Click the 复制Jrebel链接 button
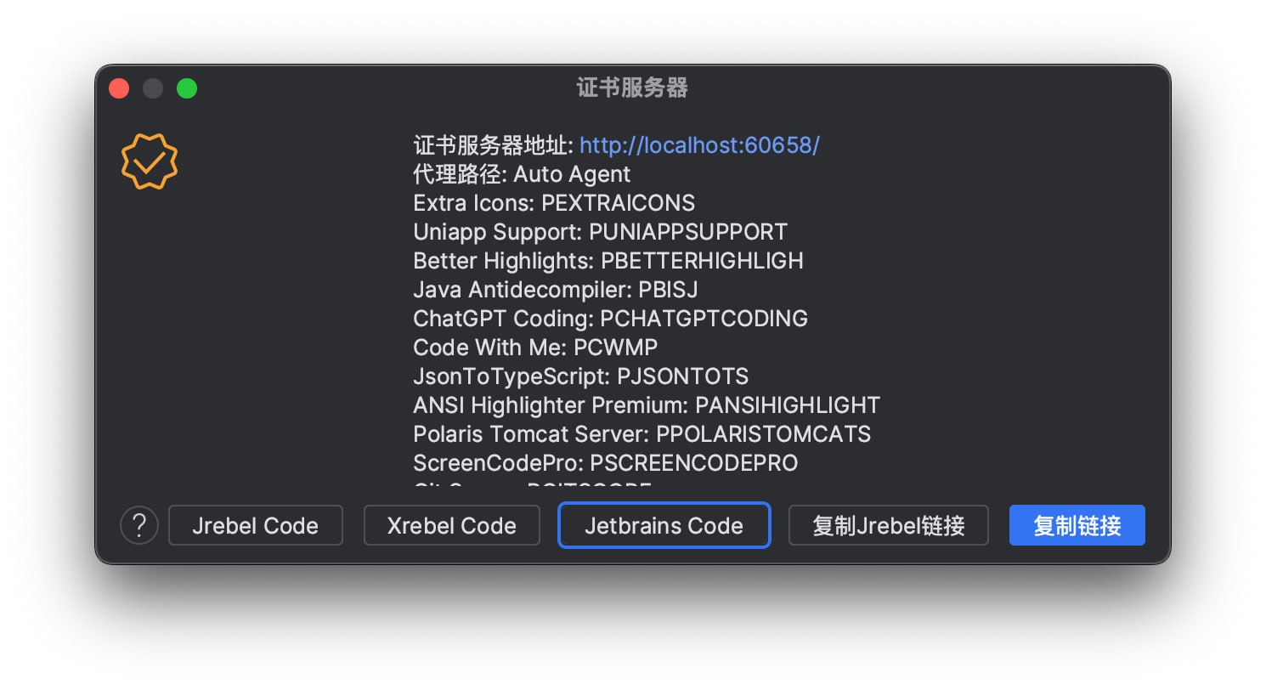The height and width of the screenshot is (690, 1266). click(x=889, y=526)
